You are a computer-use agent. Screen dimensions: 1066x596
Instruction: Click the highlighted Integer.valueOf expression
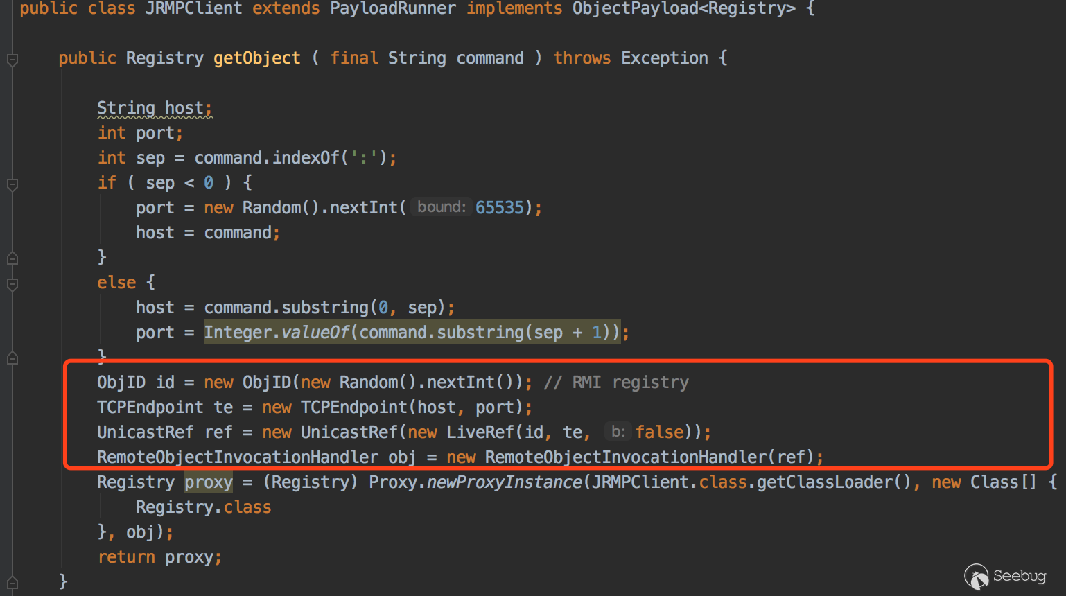[412, 333]
